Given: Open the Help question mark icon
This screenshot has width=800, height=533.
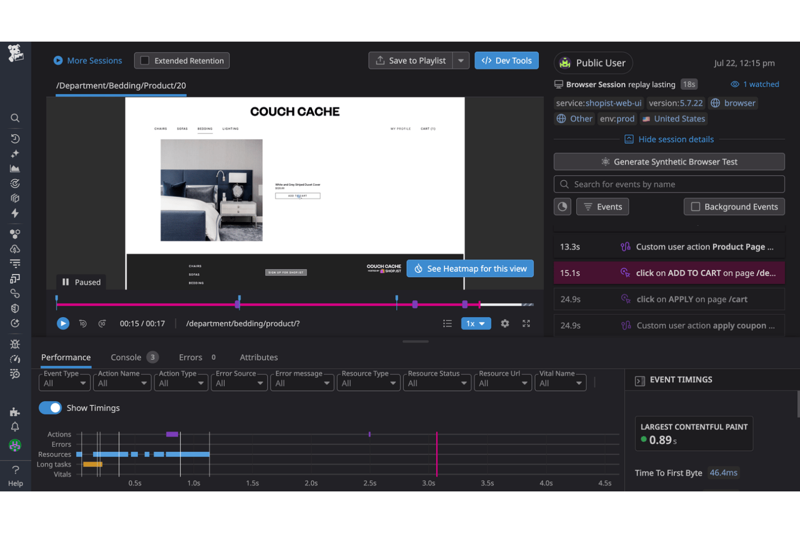Looking at the screenshot, I should tap(15, 470).
